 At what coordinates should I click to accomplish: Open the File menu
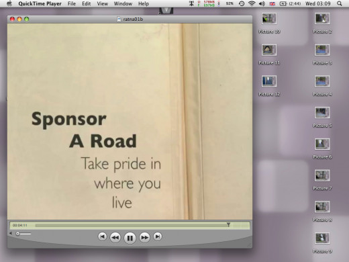[x=72, y=3]
